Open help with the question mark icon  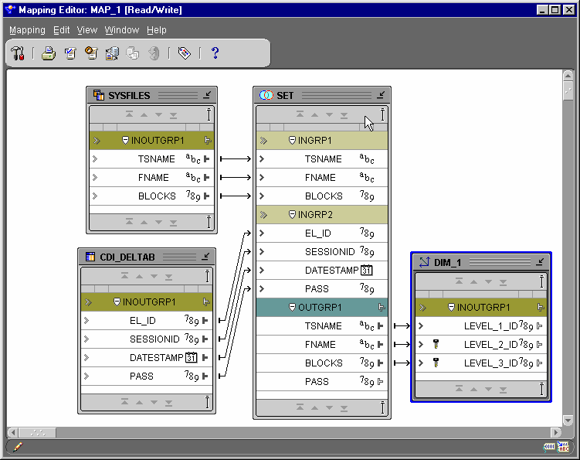(215, 53)
